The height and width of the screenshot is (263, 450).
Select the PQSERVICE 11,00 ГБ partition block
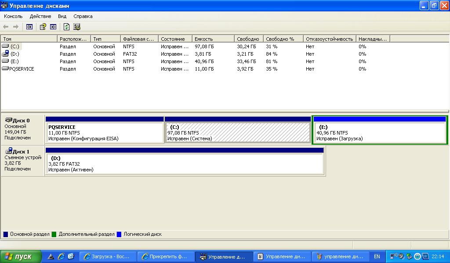click(105, 130)
